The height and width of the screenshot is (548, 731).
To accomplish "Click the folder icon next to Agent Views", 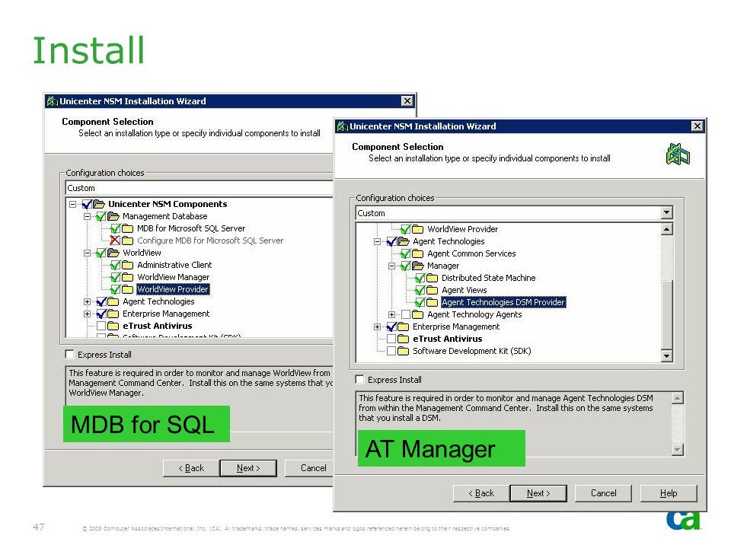I will [433, 290].
